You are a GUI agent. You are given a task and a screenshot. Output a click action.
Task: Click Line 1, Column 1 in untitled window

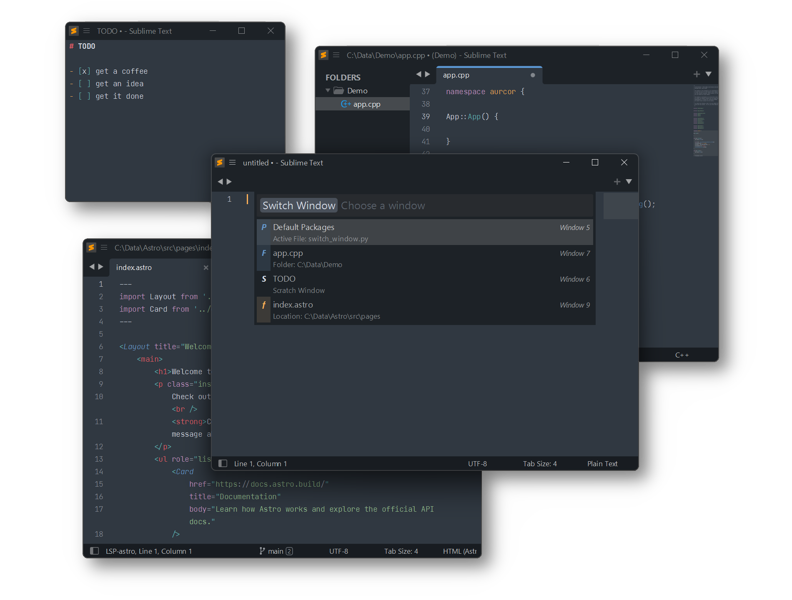pos(261,463)
